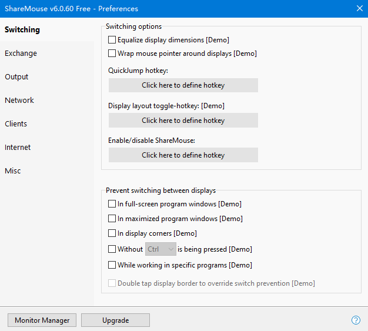
Task: Check In full-screen program windows option
Action: pyautogui.click(x=112, y=204)
